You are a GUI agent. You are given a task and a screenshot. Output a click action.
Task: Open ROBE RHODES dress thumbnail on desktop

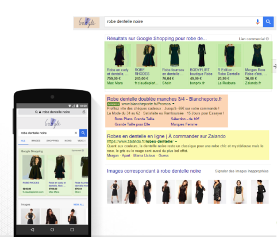tap(147, 55)
